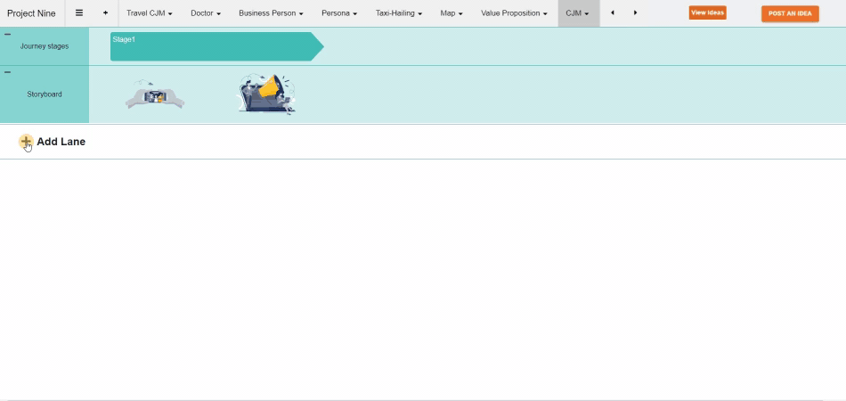846x401 pixels.
Task: Click the Add Lane plus icon
Action: point(26,142)
